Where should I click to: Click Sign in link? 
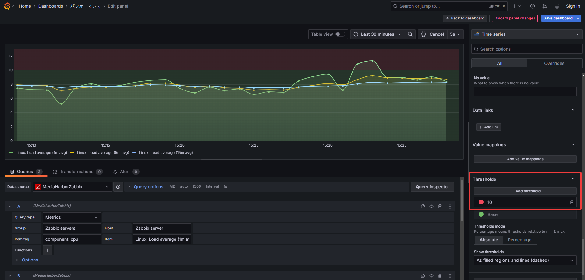tap(573, 6)
